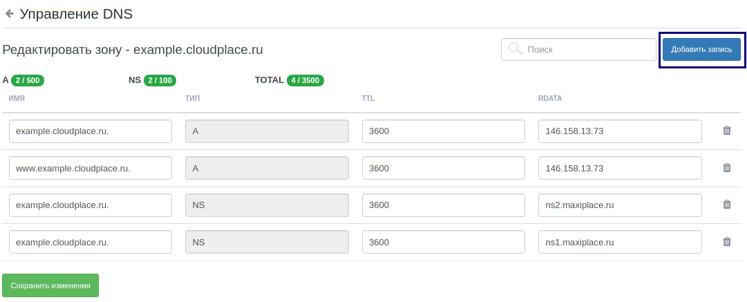Click the type field of the first A record
This screenshot has height=302, width=747.
(x=267, y=131)
